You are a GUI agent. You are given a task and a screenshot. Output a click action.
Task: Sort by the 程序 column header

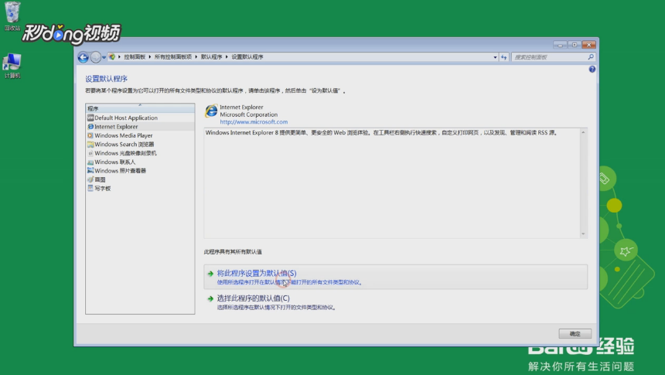(140, 108)
